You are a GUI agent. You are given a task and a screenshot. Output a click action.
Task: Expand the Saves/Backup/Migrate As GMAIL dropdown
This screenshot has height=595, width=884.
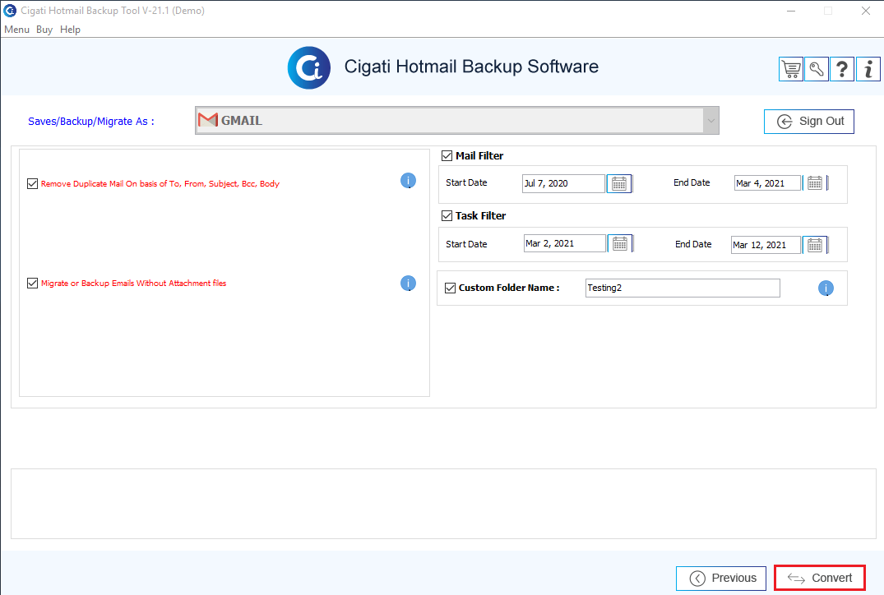[x=711, y=121]
